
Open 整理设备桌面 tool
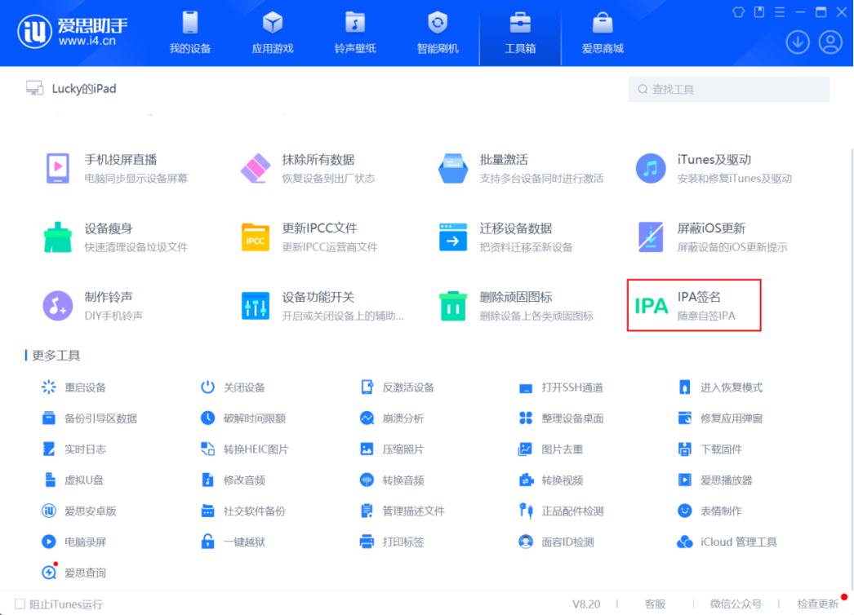[x=561, y=418]
